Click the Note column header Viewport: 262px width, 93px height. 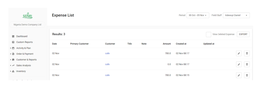pyautogui.click(x=144, y=44)
